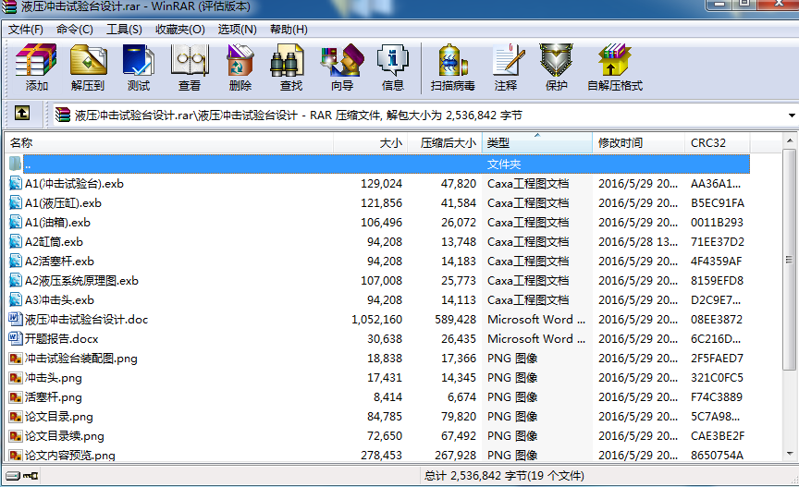Click CRC32 value B5EC91FA

click(x=718, y=202)
